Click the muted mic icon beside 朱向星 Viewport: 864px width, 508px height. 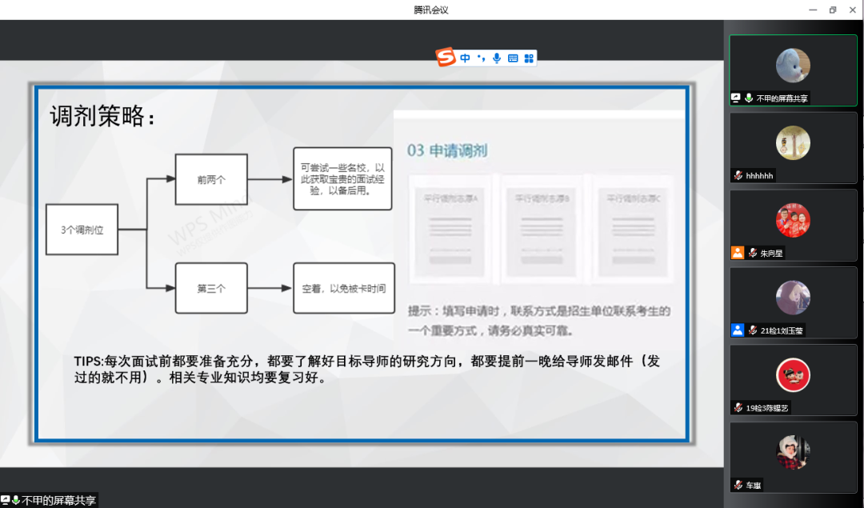(753, 253)
